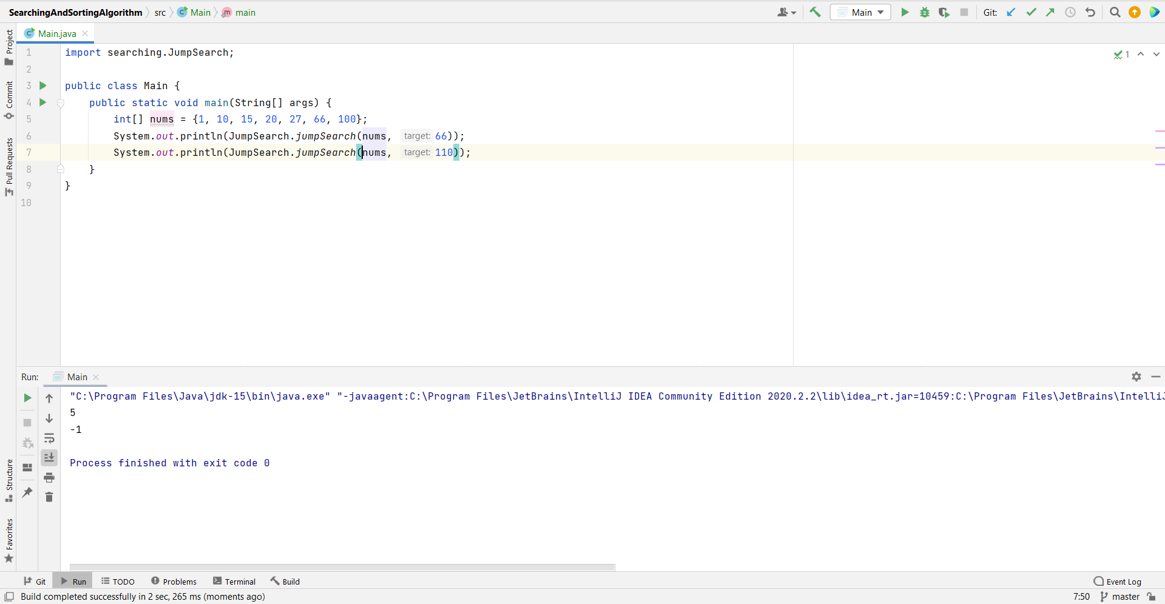Toggle scroll to end in Run console
The width and height of the screenshot is (1165, 604).
pyautogui.click(x=49, y=457)
